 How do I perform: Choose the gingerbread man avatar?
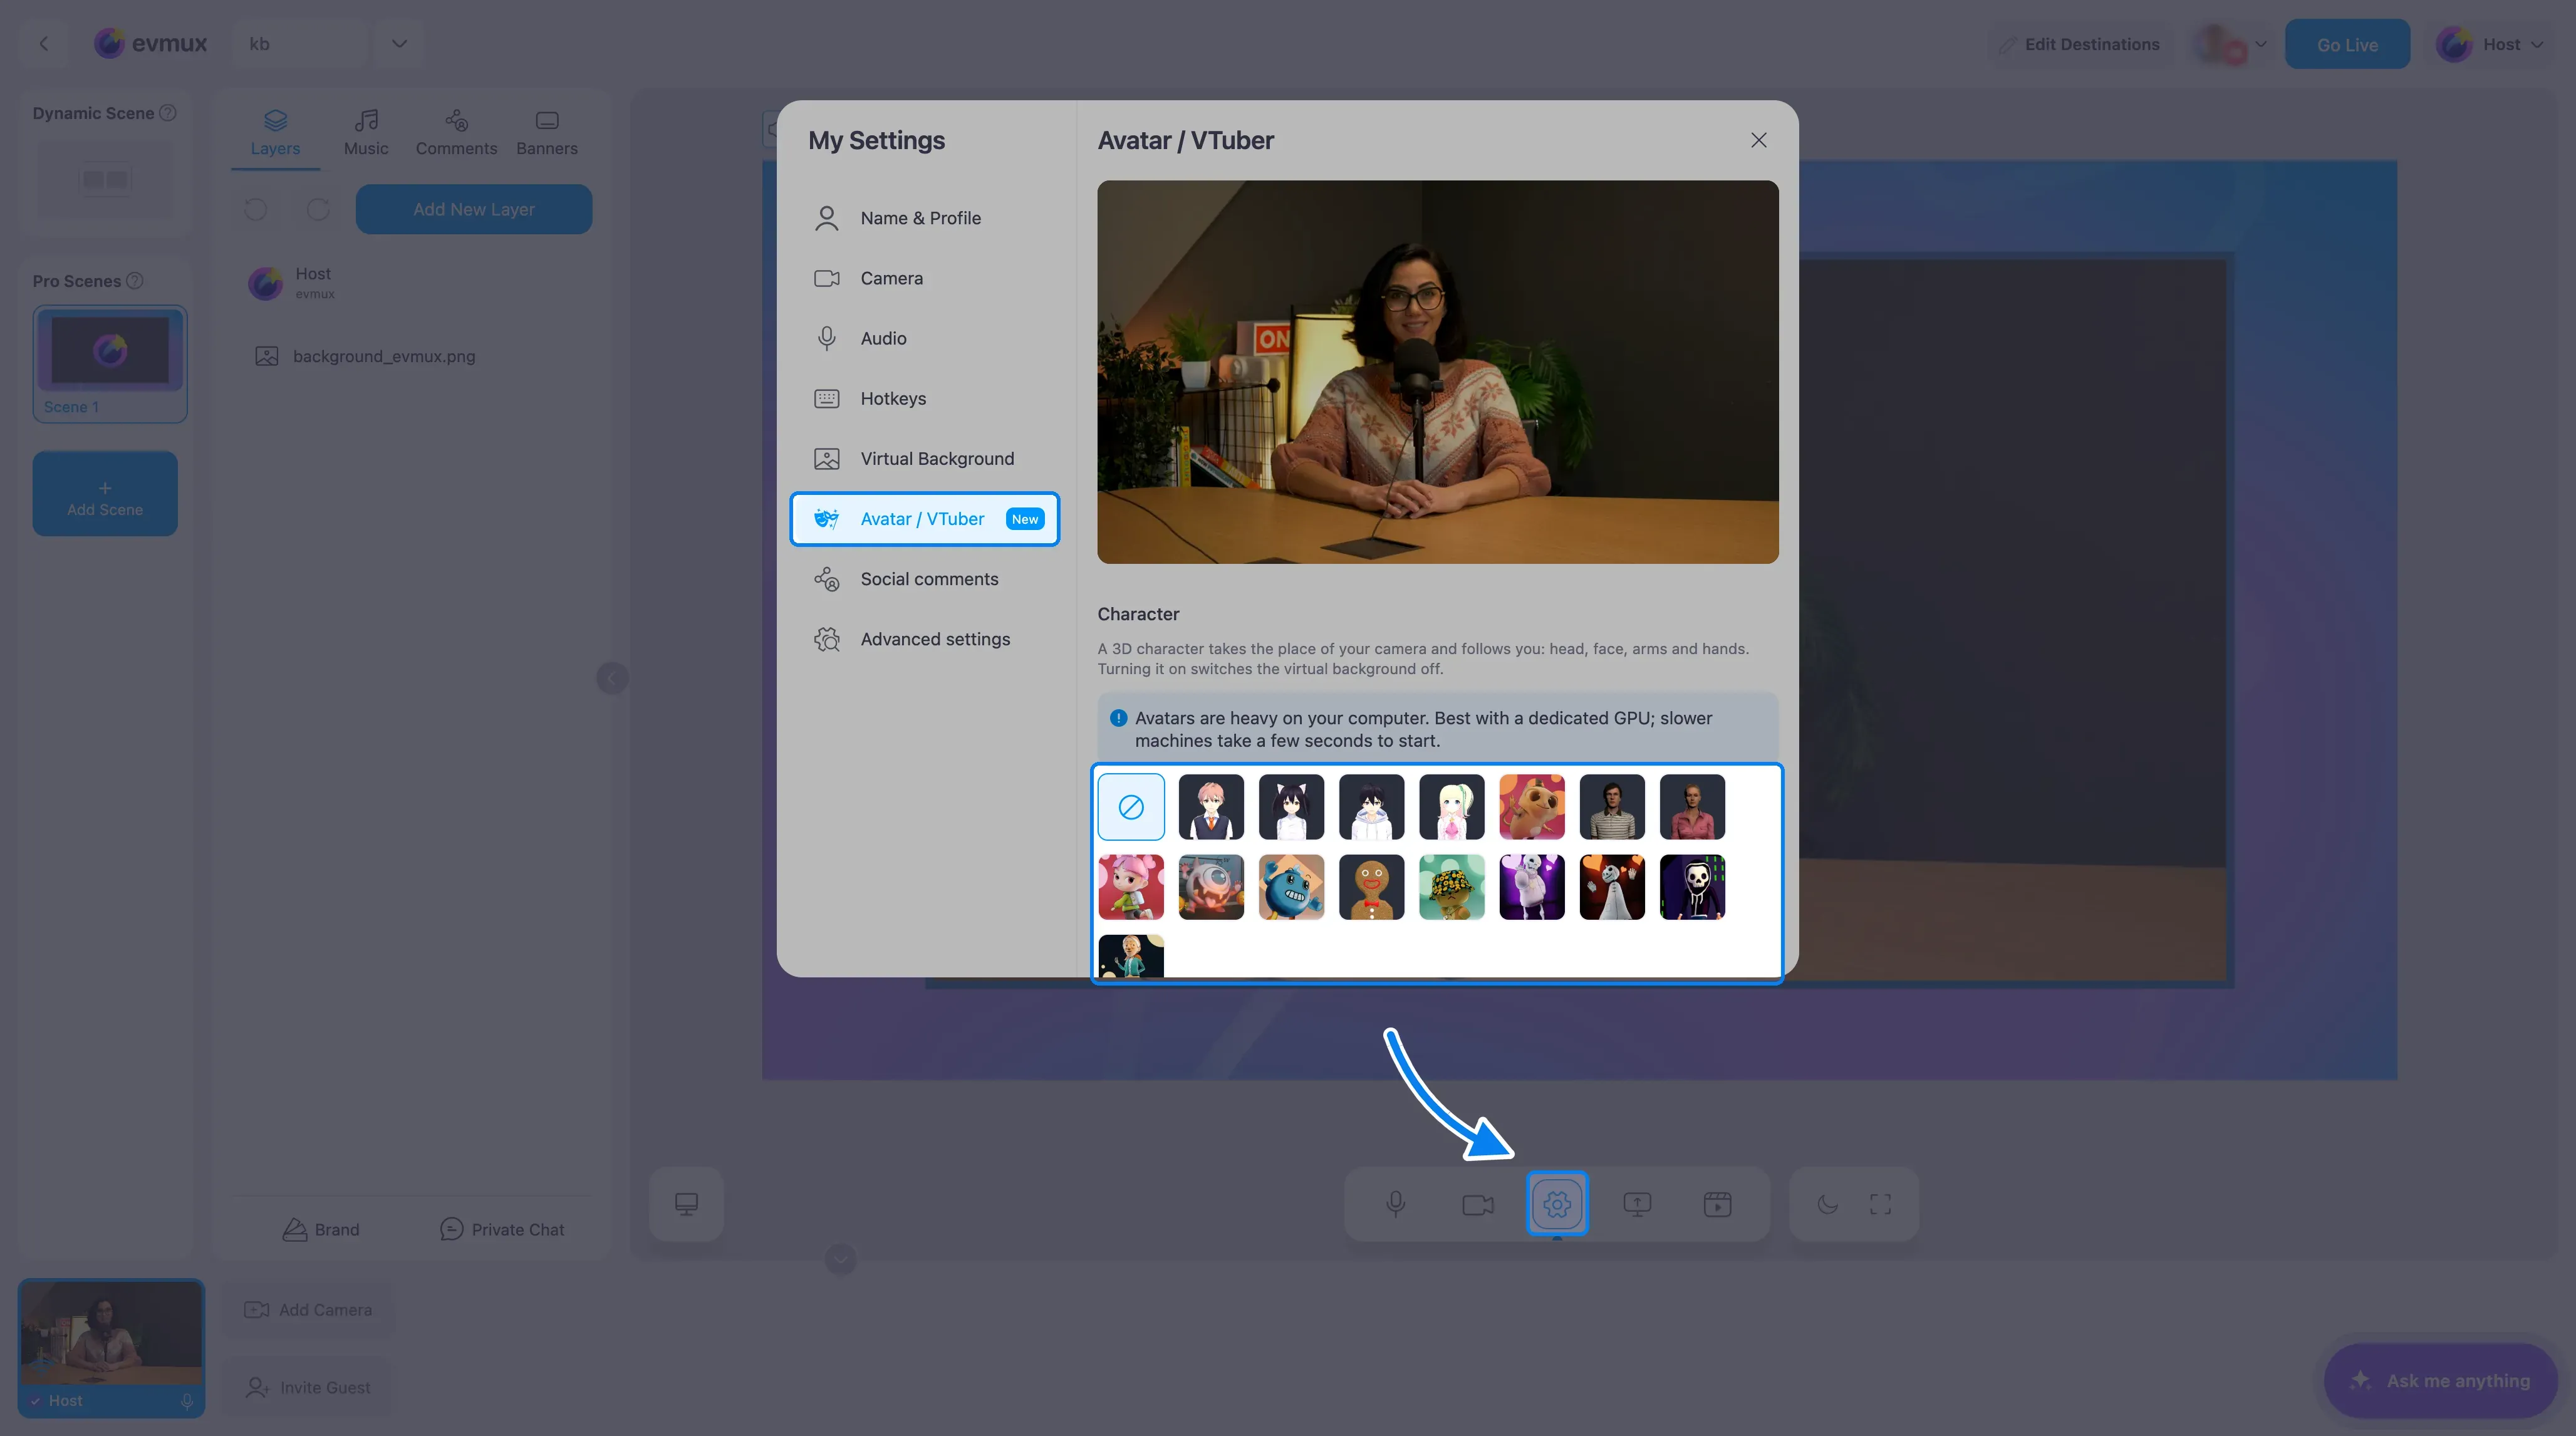pyautogui.click(x=1371, y=887)
